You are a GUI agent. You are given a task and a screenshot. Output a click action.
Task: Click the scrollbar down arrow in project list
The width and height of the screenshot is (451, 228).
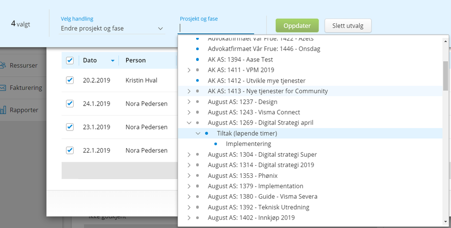coord(446,222)
